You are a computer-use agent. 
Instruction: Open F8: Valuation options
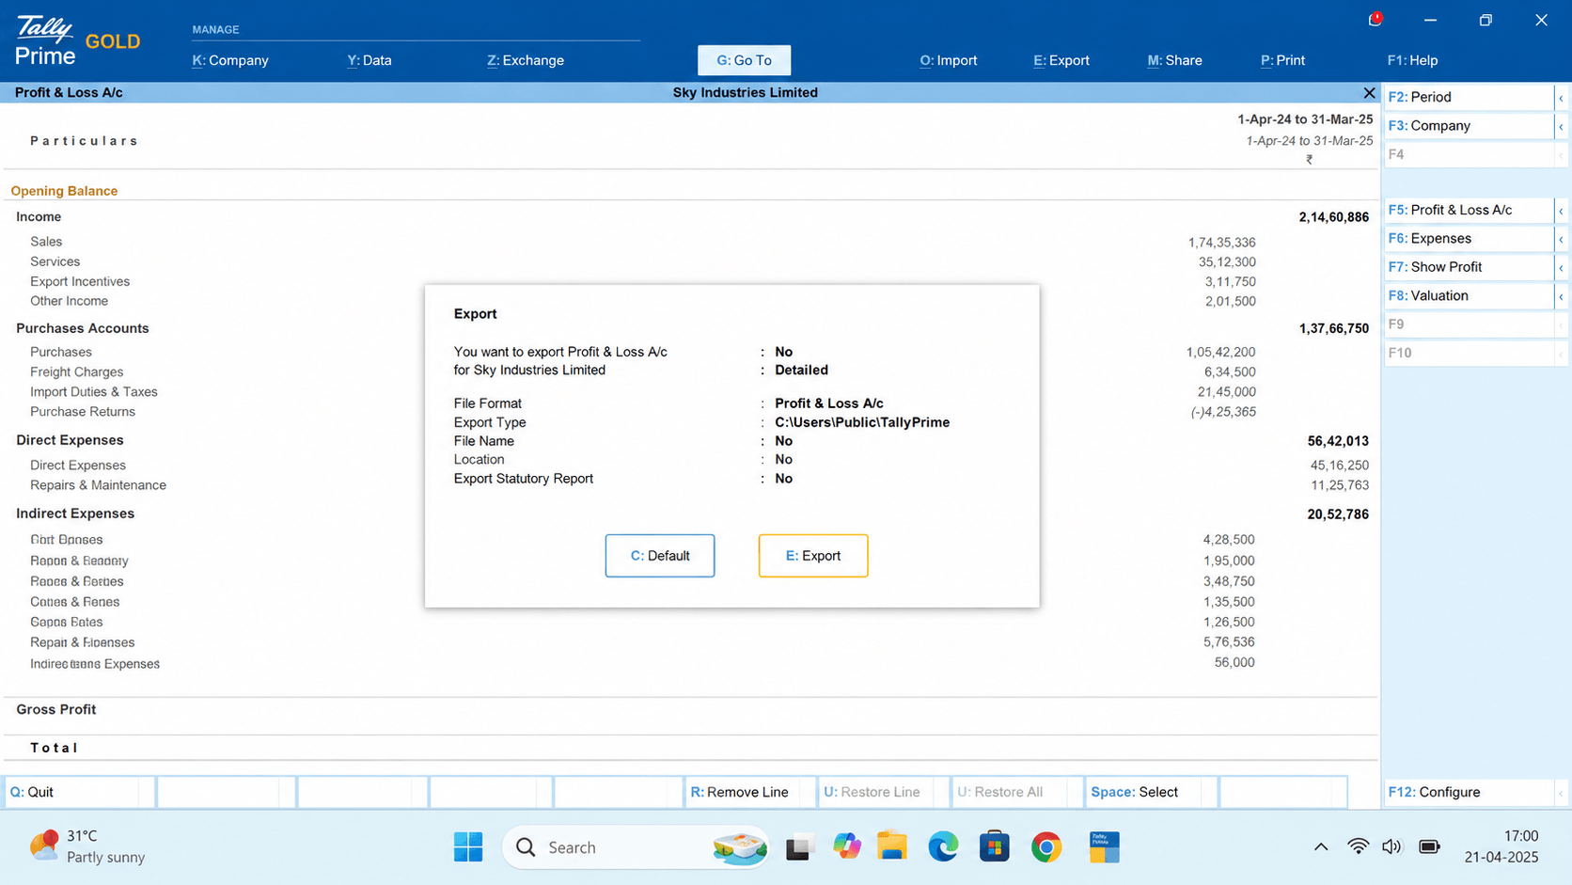pos(1469,296)
